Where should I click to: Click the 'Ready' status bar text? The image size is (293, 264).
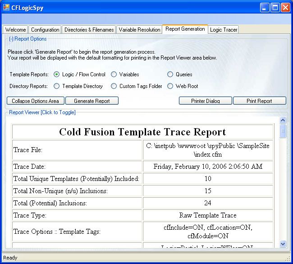tap(10, 258)
